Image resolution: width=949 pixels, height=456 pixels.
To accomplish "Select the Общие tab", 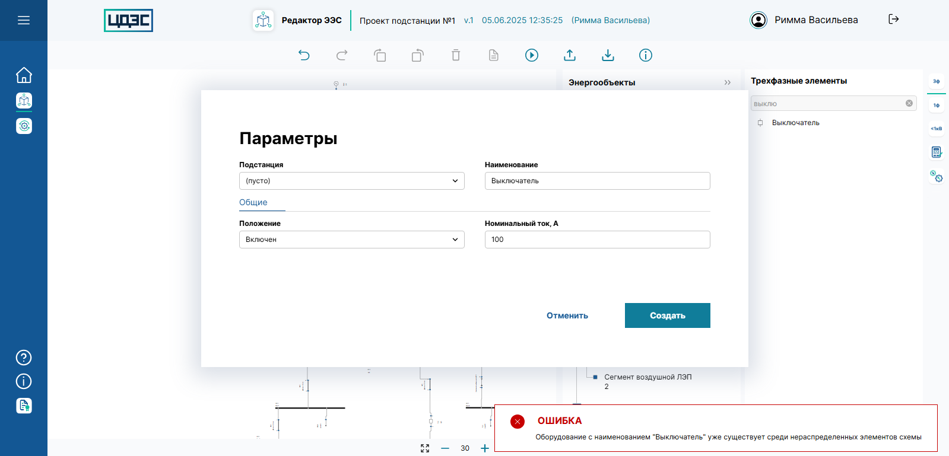I will 253,202.
